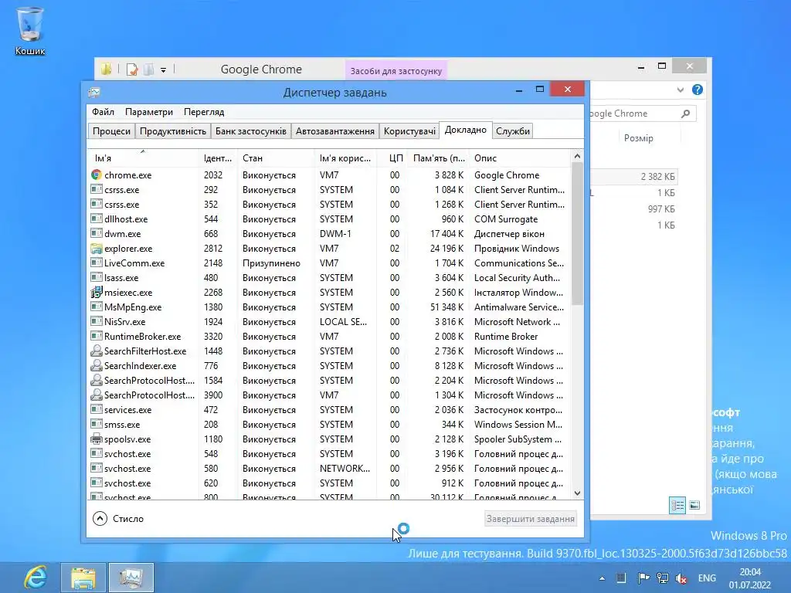Image resolution: width=791 pixels, height=593 pixels.
Task: Click the process list scroll up arrow
Action: click(x=577, y=156)
